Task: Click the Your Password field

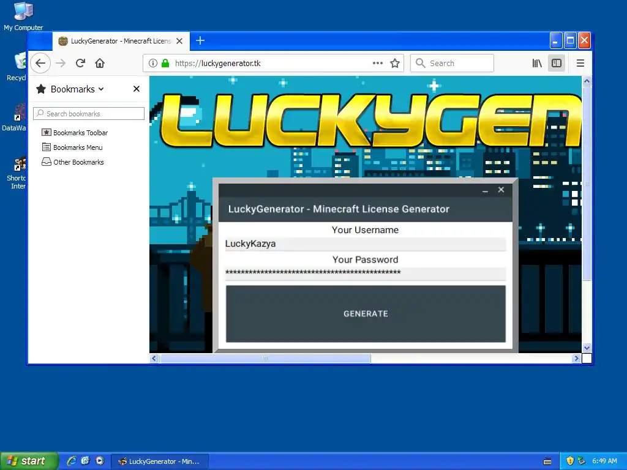Action: point(366,274)
